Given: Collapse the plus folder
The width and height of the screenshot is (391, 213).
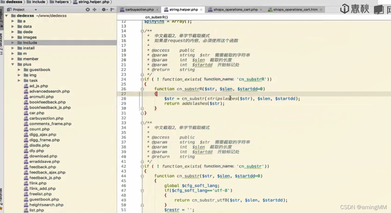Looking at the screenshot, I should tap(12, 64).
